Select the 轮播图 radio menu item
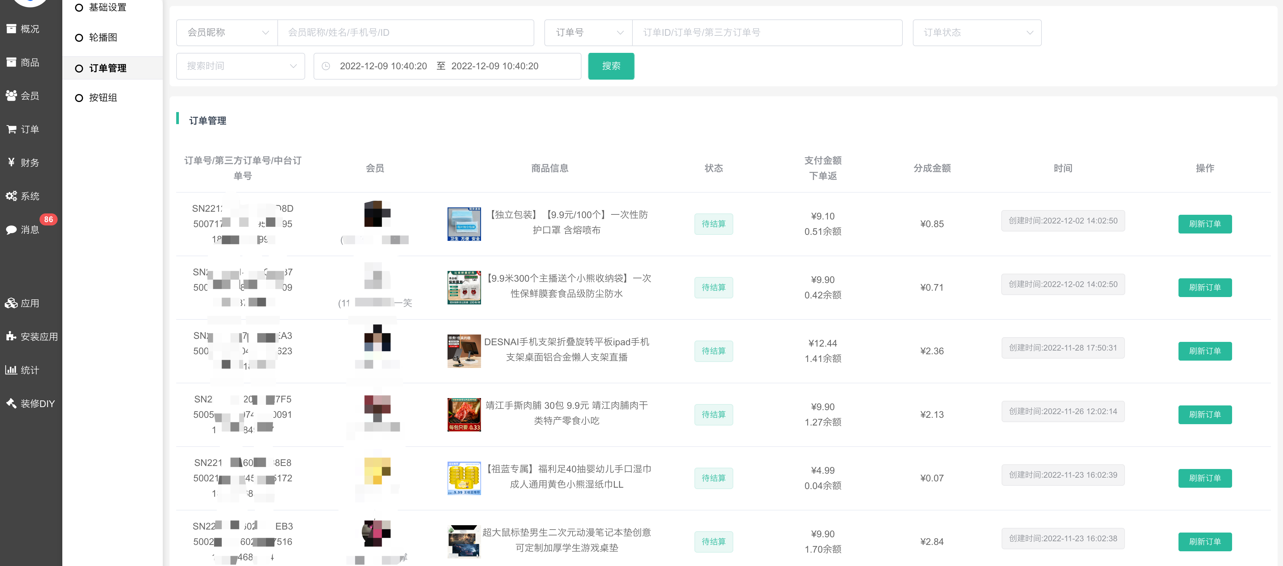 pyautogui.click(x=79, y=38)
